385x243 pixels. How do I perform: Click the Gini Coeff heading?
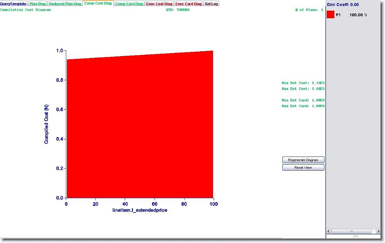point(343,4)
